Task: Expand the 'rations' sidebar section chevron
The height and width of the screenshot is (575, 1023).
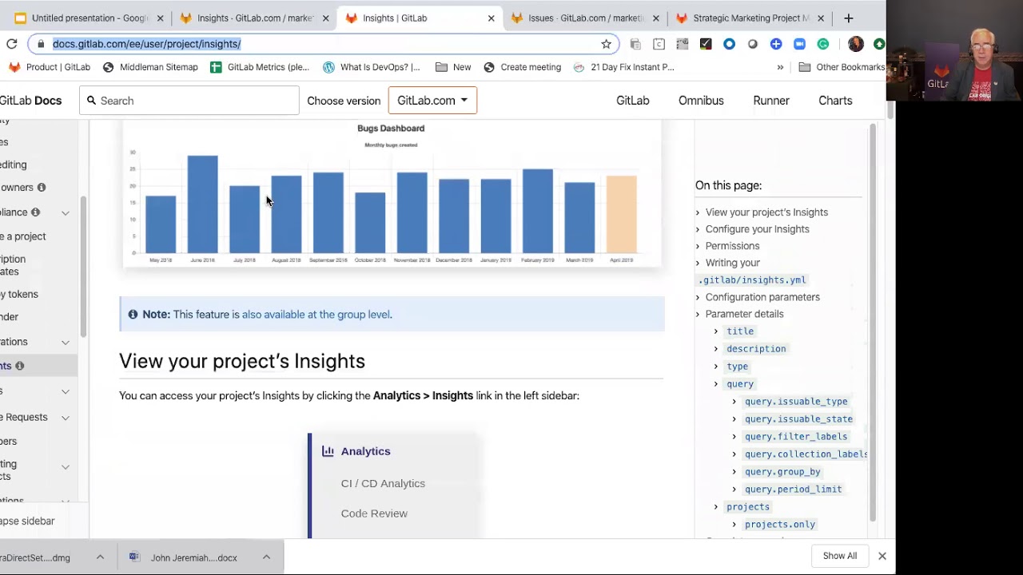Action: click(x=66, y=342)
